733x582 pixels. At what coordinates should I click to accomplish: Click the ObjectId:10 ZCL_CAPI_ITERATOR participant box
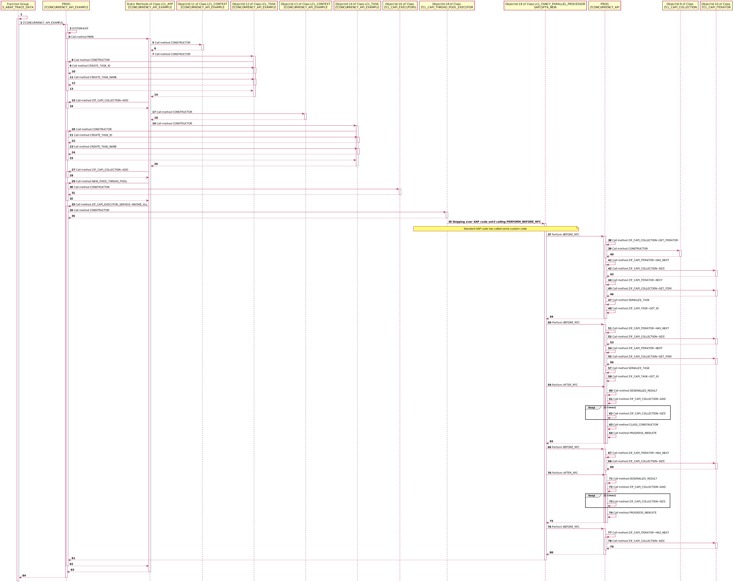pyautogui.click(x=716, y=6)
